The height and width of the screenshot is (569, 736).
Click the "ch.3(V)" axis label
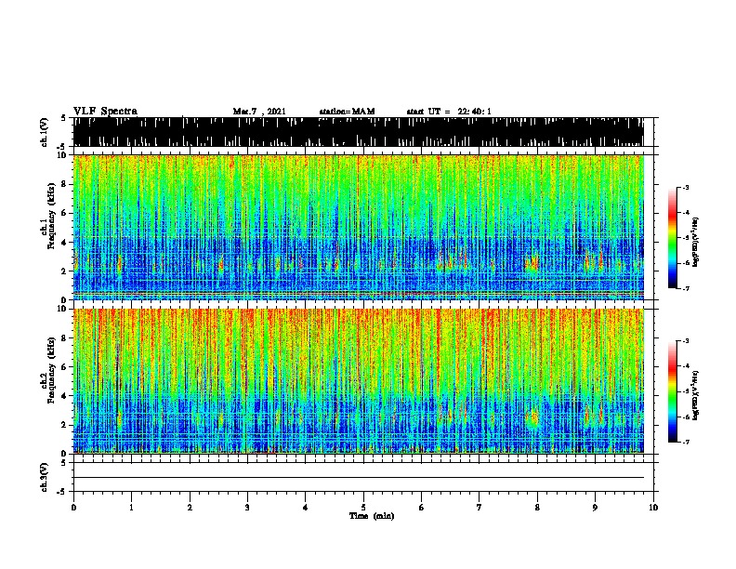[45, 477]
